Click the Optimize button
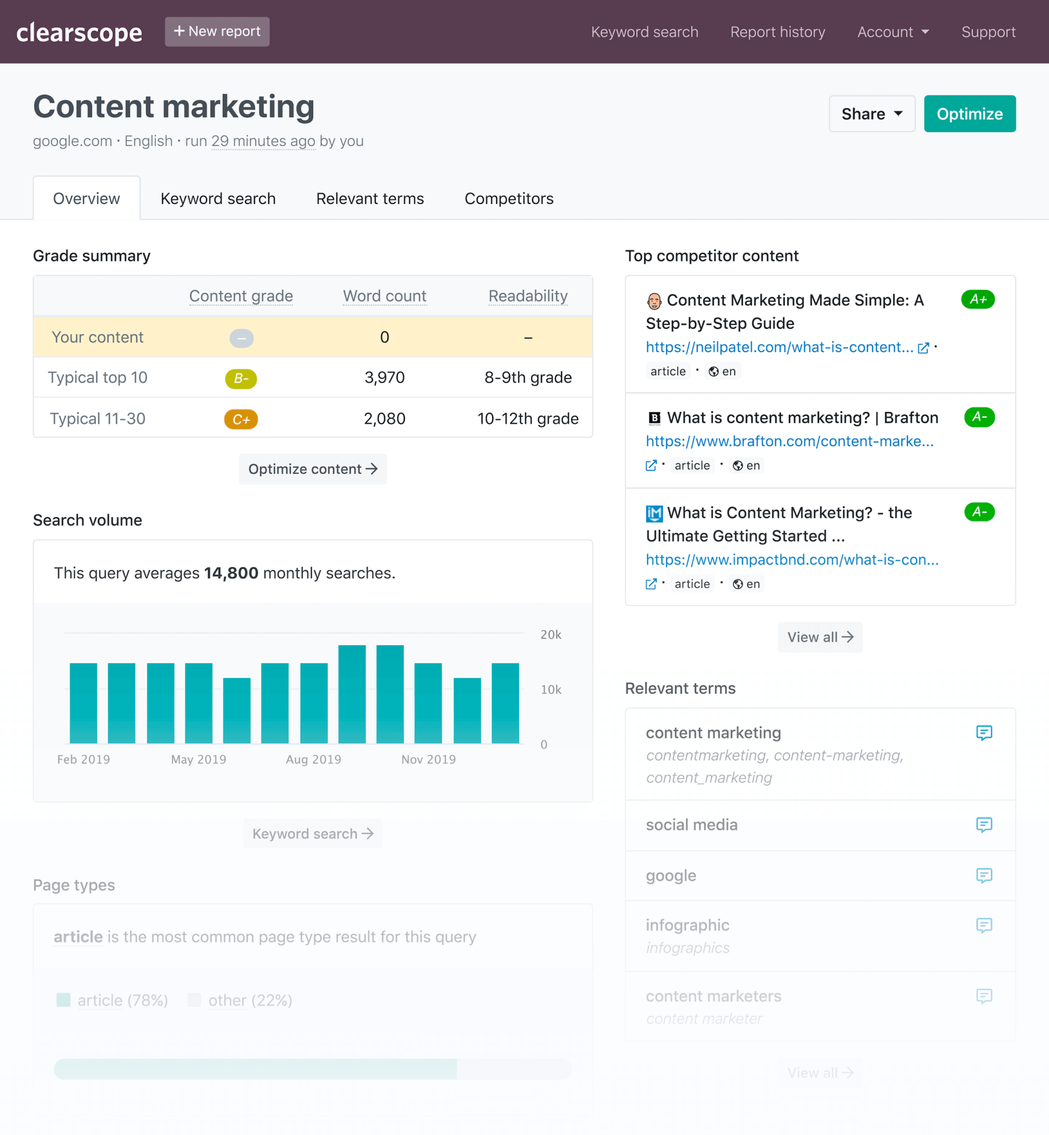Screen dimensions: 1049x1135 970,114
